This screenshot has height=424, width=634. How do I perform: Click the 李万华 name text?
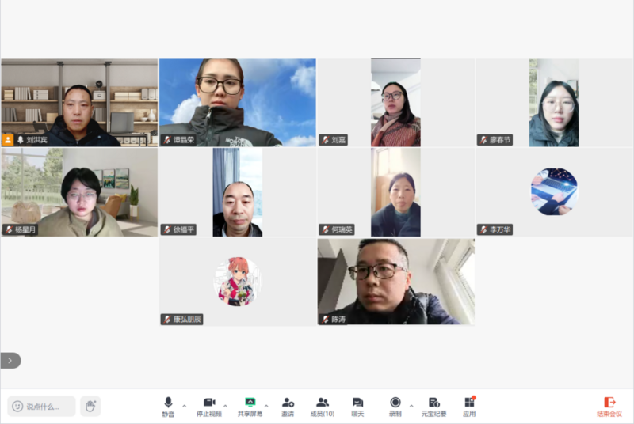(500, 230)
